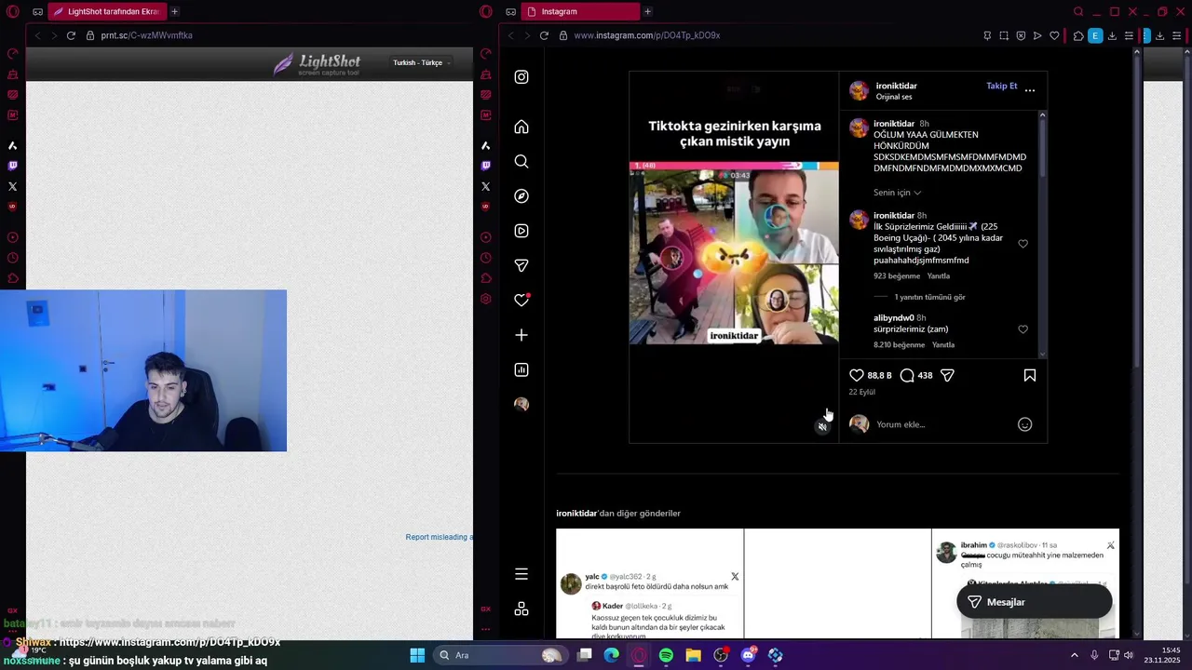Image resolution: width=1192 pixels, height=670 pixels.
Task: Show hidden system tray icons chevron
Action: (1074, 655)
